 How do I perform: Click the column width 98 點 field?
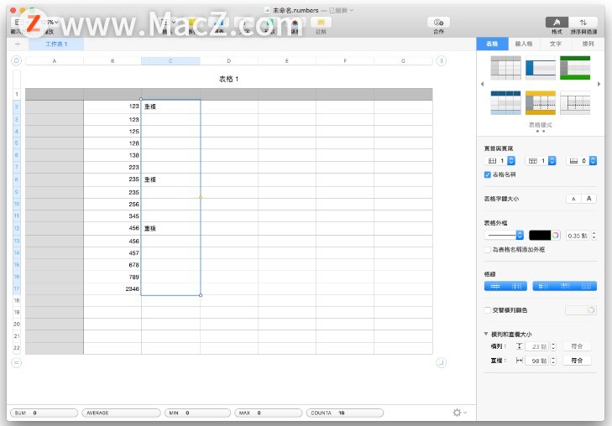click(x=537, y=361)
